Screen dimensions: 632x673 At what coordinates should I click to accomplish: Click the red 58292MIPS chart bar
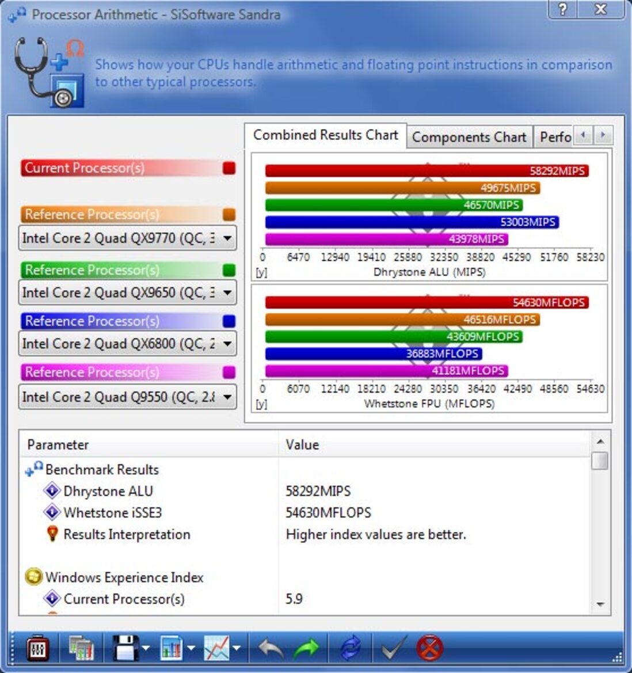point(427,171)
